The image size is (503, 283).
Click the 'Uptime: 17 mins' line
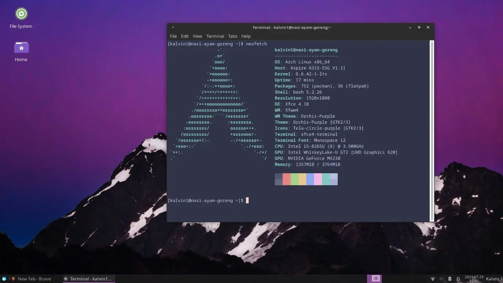(x=294, y=80)
